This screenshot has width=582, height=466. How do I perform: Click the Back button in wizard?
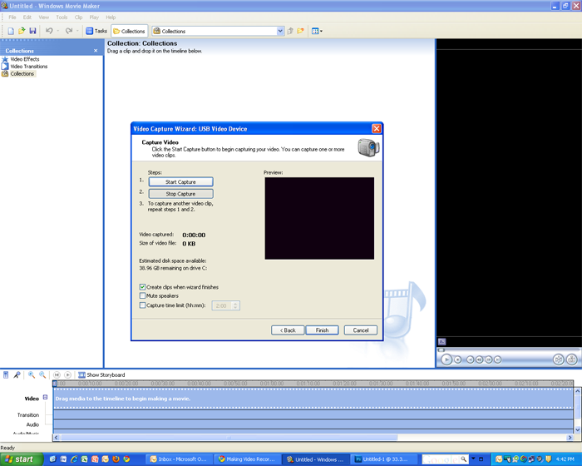(x=288, y=330)
